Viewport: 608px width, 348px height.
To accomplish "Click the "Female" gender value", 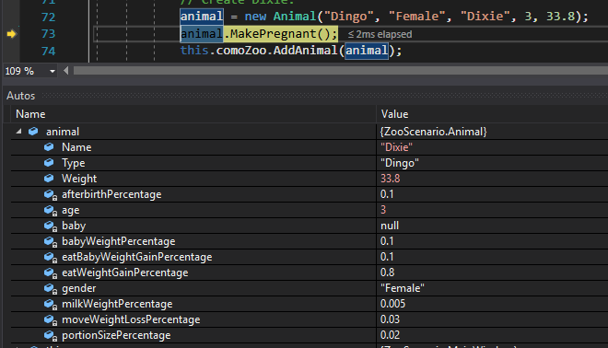I will pos(403,288).
